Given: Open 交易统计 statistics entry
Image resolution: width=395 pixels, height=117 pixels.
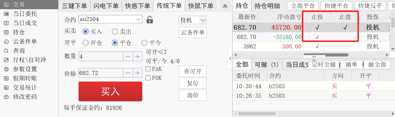Looking at the screenshot, I should pyautogui.click(x=25, y=88).
